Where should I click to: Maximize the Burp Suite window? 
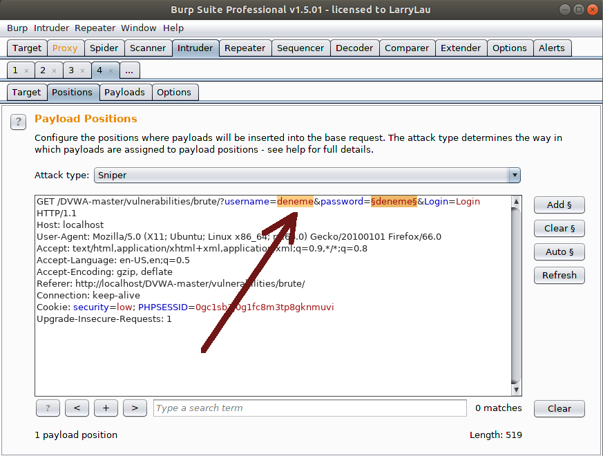(x=578, y=10)
